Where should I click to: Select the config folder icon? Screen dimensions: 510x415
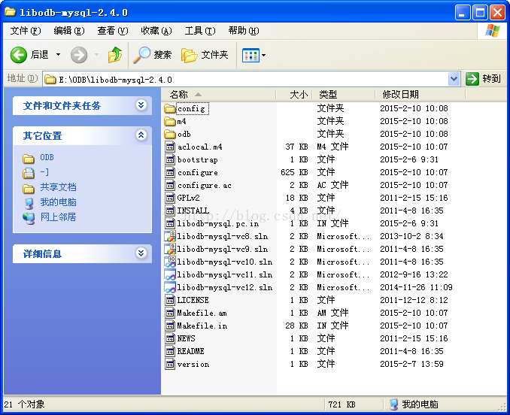coord(170,108)
